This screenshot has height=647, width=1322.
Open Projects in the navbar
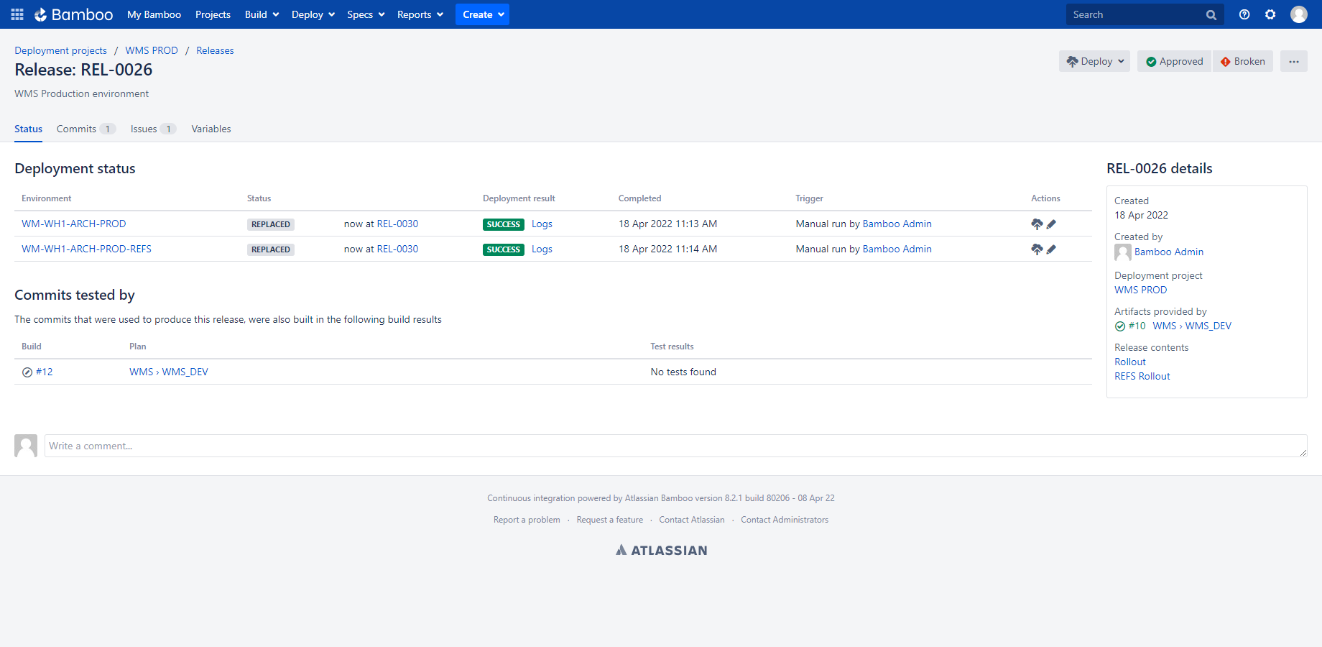pos(213,14)
